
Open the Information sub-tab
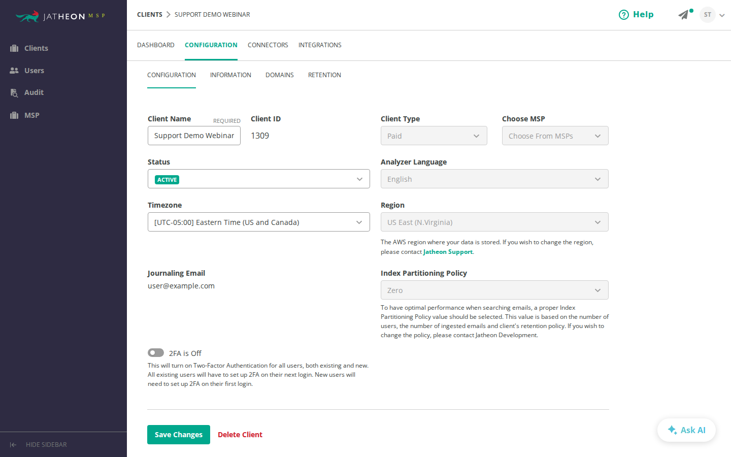pos(230,75)
